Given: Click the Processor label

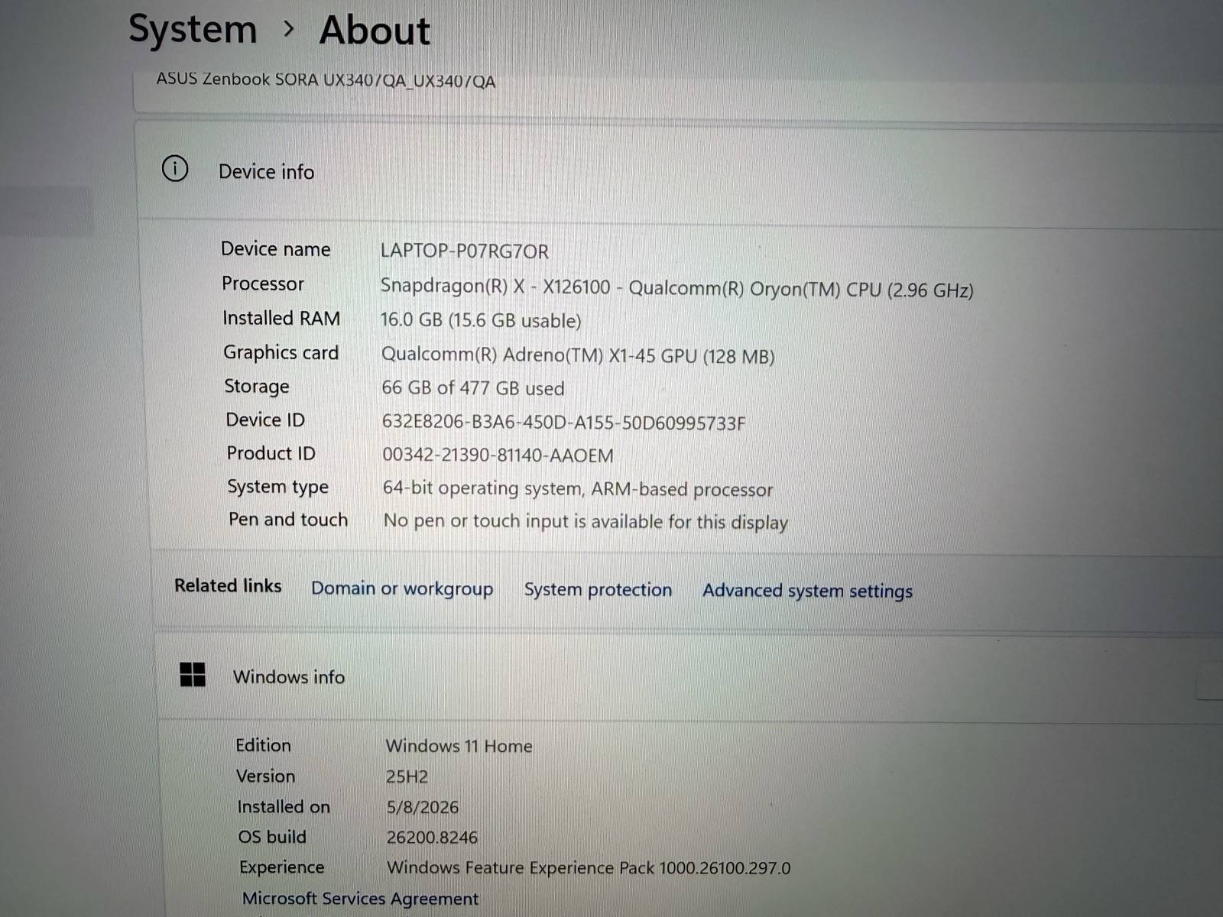Looking at the screenshot, I should (x=263, y=284).
